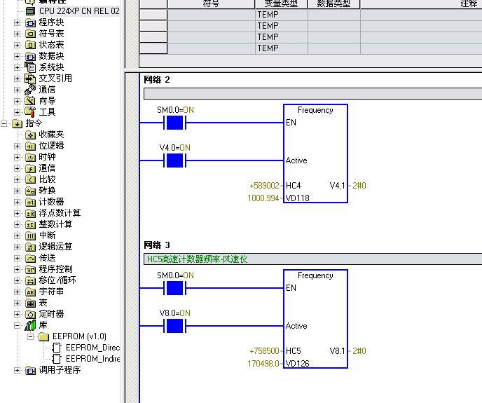Click the 传送 move instruction icon
This screenshot has width=482, height=403.
[30, 258]
